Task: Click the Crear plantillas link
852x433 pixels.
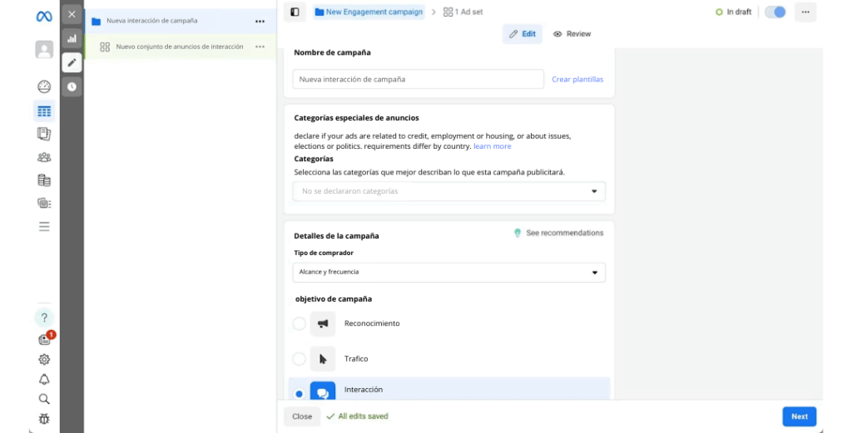Action: click(x=577, y=80)
